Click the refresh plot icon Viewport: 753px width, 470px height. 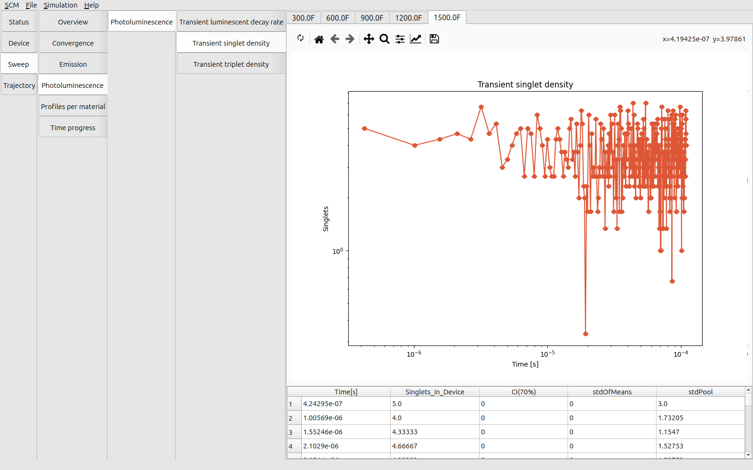coord(300,39)
